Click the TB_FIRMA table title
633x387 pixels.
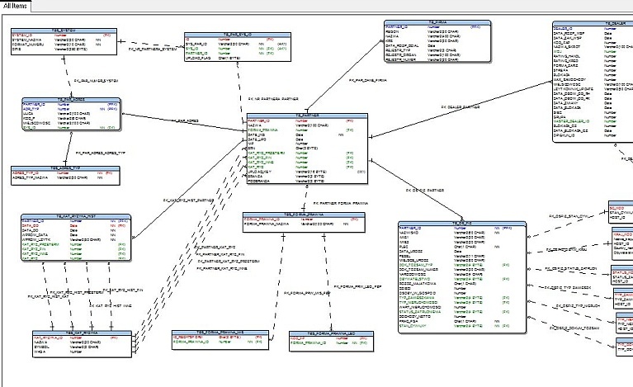tap(437, 21)
